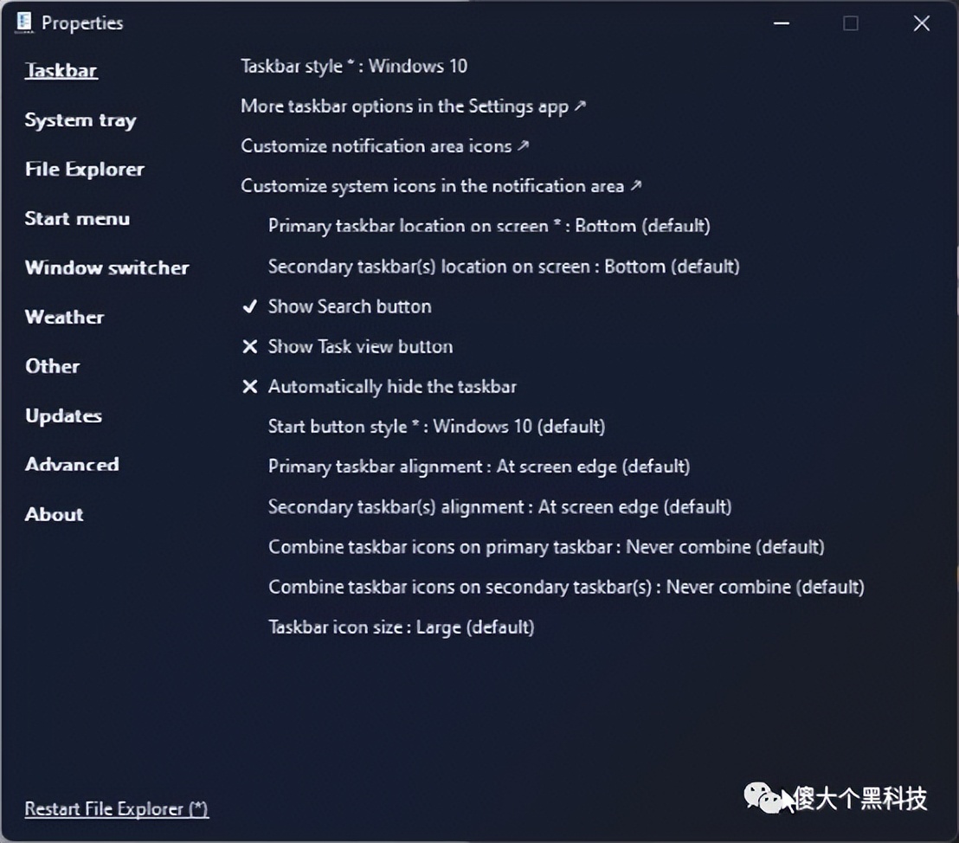Open Start button style dropdown
This screenshot has width=959, height=843.
coord(436,427)
